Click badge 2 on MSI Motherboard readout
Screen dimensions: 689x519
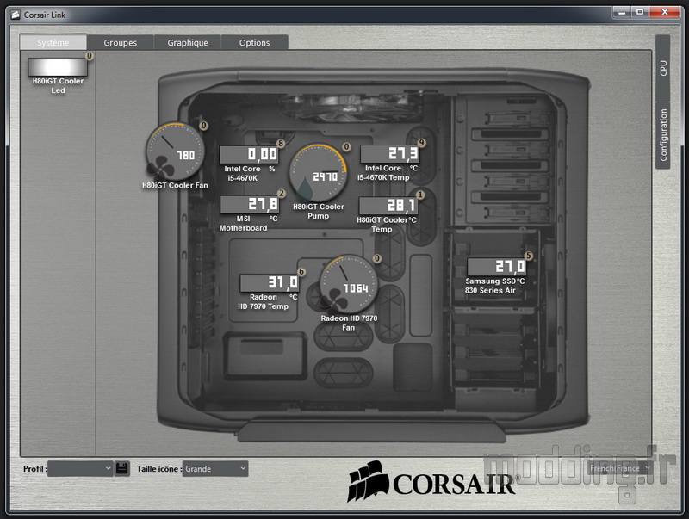pyautogui.click(x=282, y=193)
